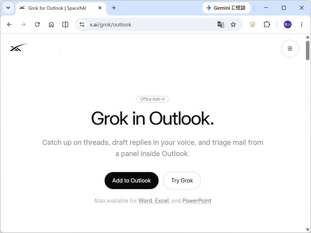The image size is (311, 233).
Task: Go forward to next page
Action: (23, 24)
